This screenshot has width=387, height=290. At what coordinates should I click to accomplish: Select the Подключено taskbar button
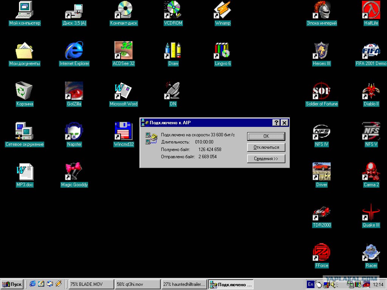[x=231, y=284]
